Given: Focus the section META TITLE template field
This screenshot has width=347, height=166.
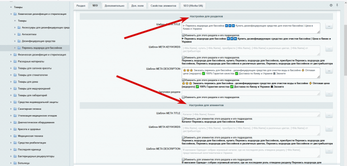Looking at the screenshot, I should tap(251, 28).
